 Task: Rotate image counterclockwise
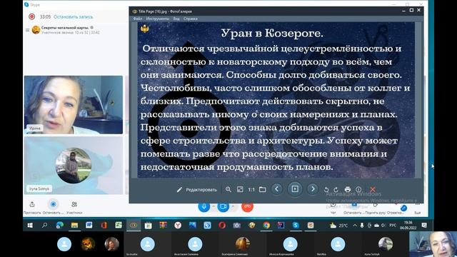[326, 190]
